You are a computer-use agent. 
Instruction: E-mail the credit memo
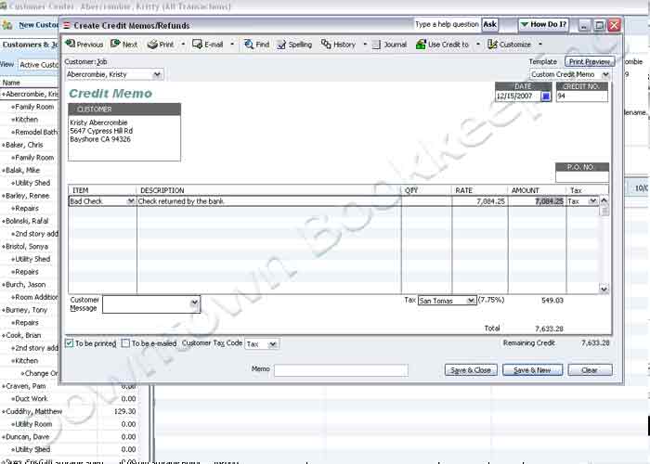(x=208, y=45)
